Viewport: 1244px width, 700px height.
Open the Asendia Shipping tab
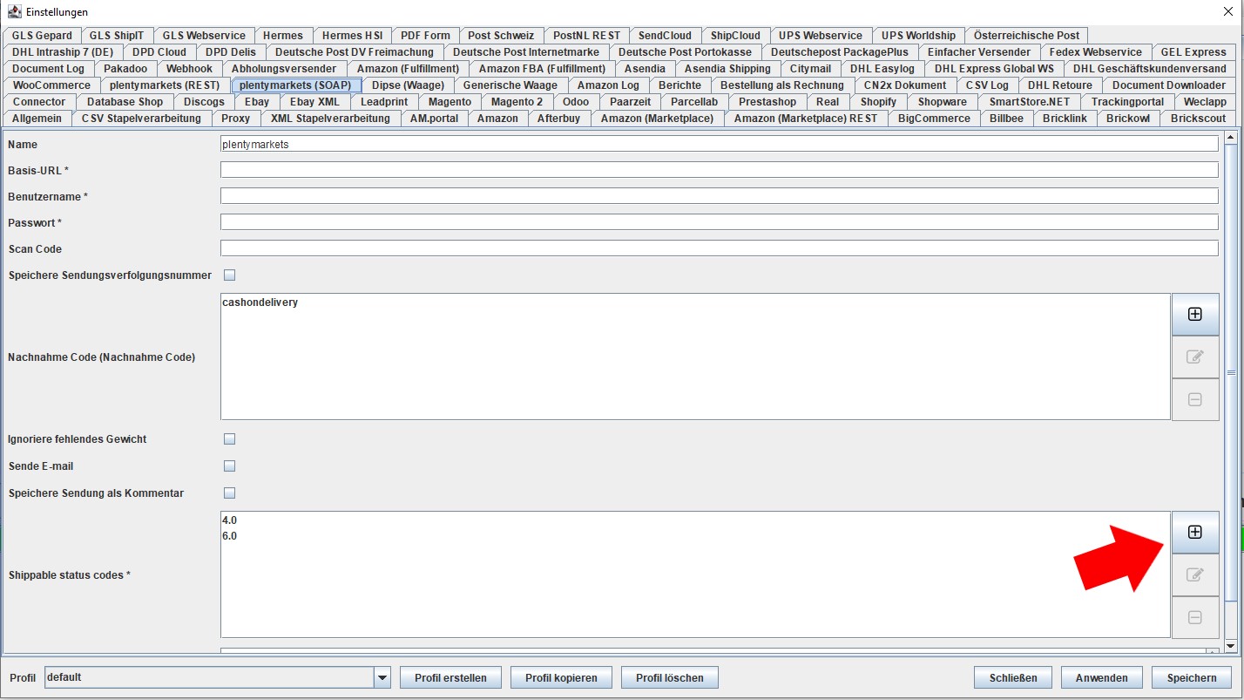point(727,69)
